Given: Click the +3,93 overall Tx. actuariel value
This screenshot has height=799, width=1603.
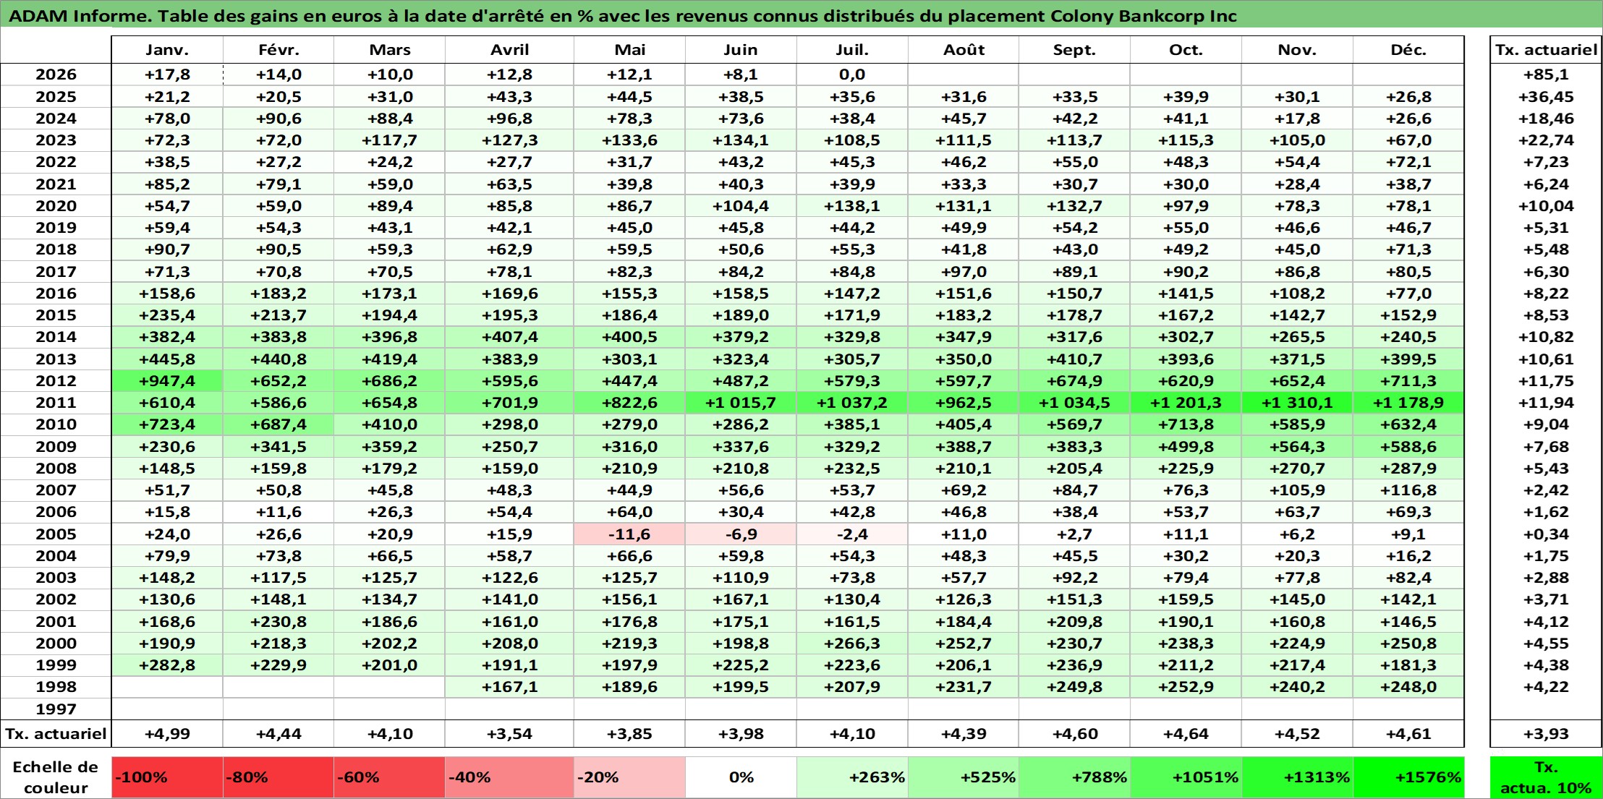Looking at the screenshot, I should tap(1546, 734).
